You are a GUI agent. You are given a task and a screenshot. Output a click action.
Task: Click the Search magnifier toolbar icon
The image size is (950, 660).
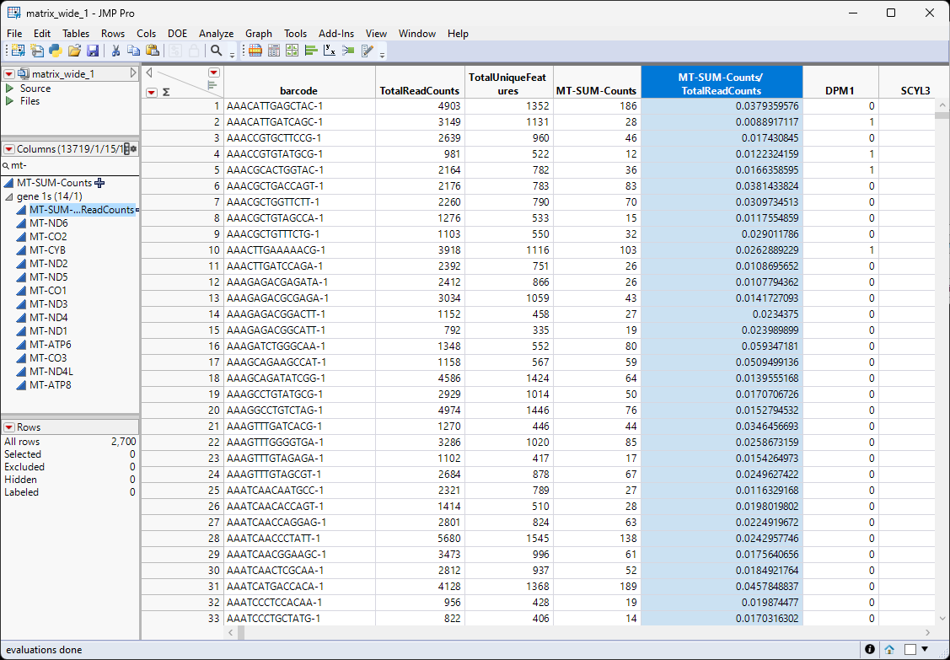point(217,51)
